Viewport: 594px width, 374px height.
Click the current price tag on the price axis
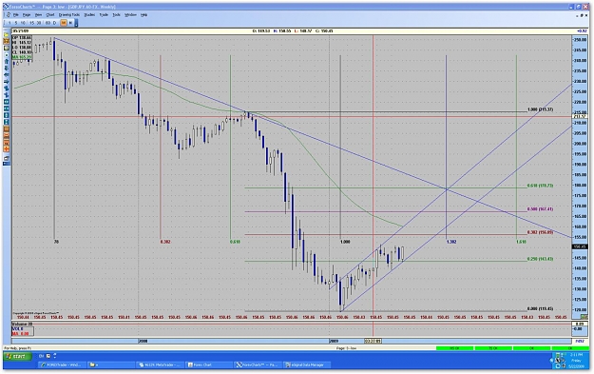[580, 246]
